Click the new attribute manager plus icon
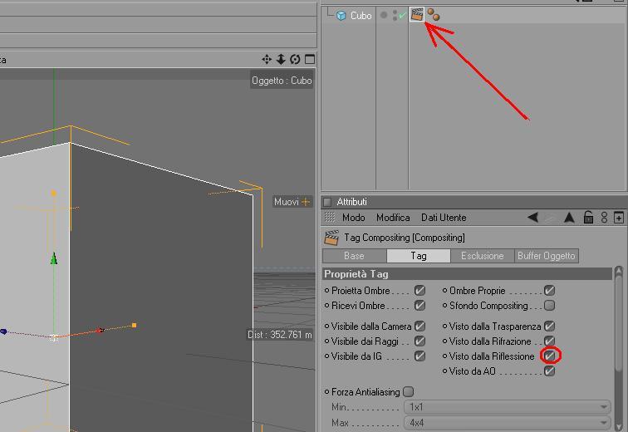The height and width of the screenshot is (432, 628). 619,218
